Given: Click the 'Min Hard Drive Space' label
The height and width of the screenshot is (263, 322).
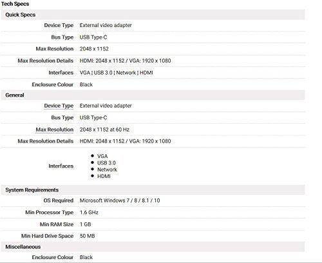Looking at the screenshot, I should 47,236.
